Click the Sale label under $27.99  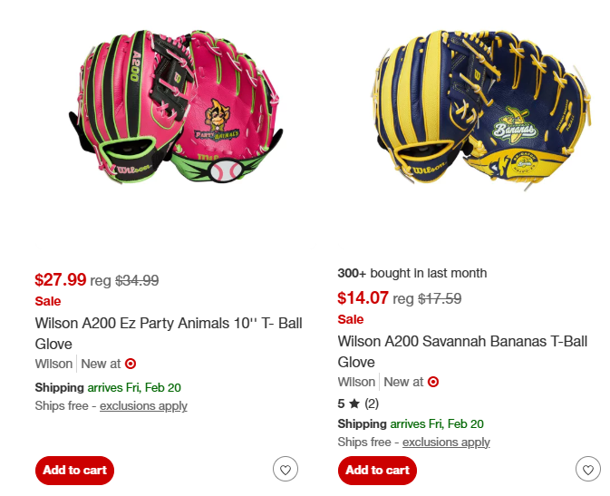[x=48, y=301]
